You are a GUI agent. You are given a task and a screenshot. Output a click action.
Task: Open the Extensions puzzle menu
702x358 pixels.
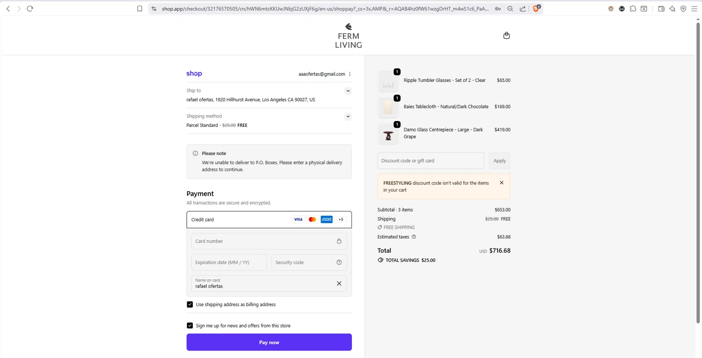click(633, 8)
